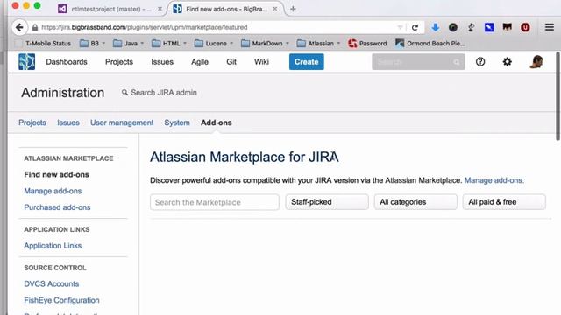Image resolution: width=561 pixels, height=315 pixels.
Task: Open the HTML bookmarks folder
Action: [x=169, y=44]
